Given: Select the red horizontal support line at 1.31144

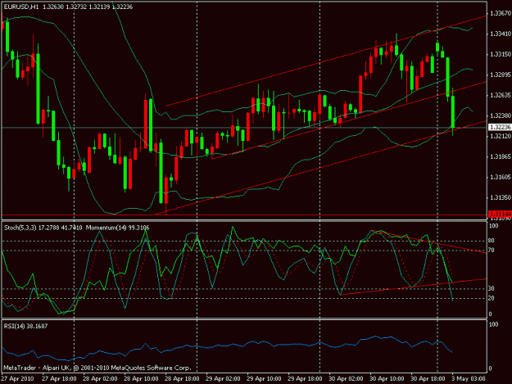Looking at the screenshot, I should pos(244,215).
